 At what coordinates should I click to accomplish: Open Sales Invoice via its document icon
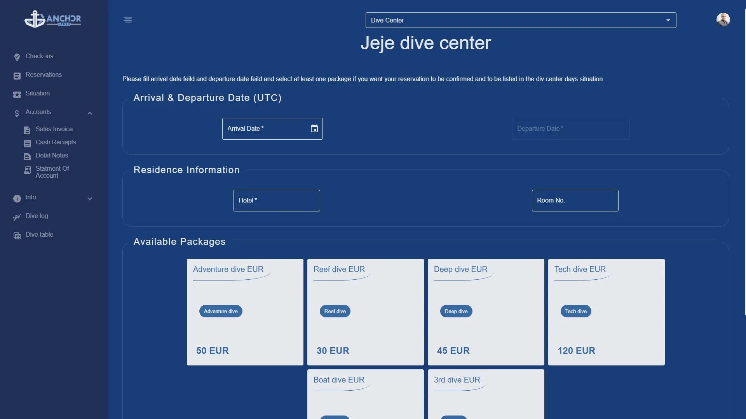click(27, 130)
